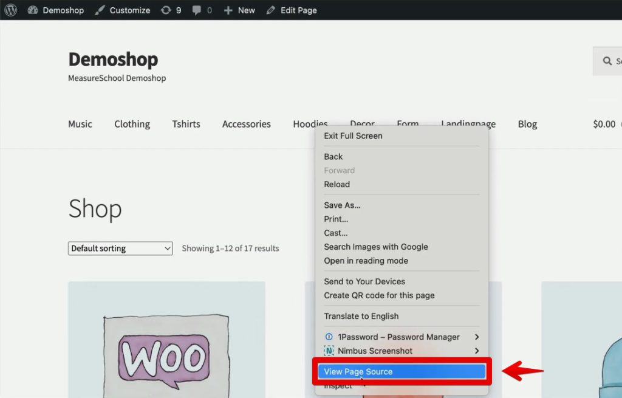Click 'Showing 1–12 of 17 results' text
Viewport: 622px width, 398px height.
pos(230,249)
